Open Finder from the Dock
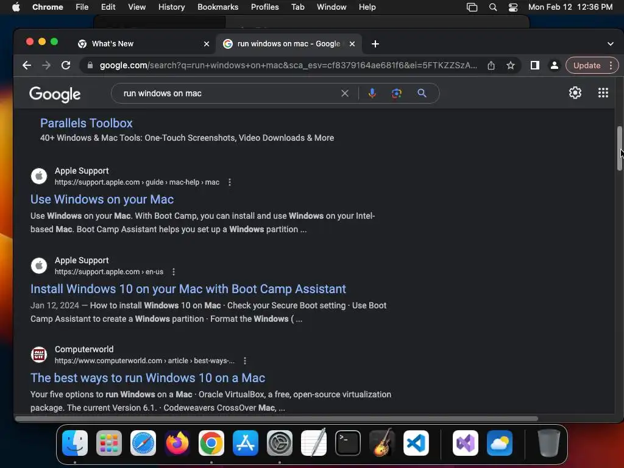This screenshot has width=624, height=468. tap(75, 443)
